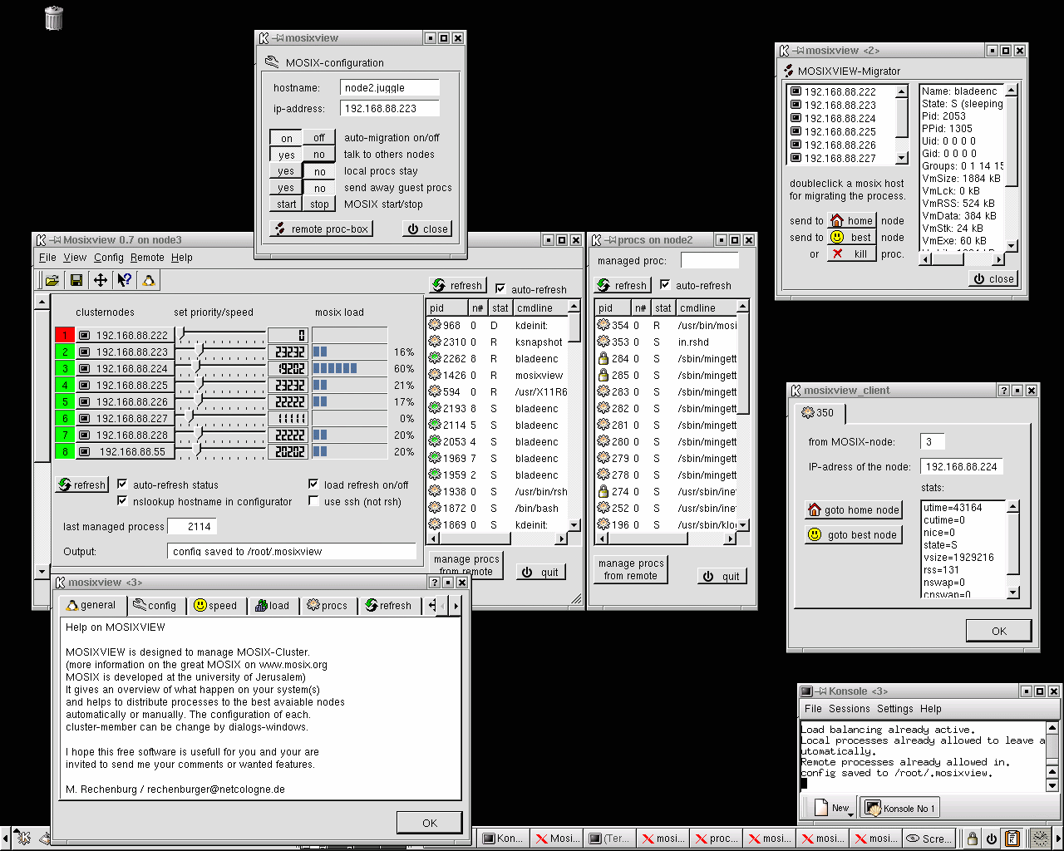Click down arrow of client stats scrollbar
The image size is (1064, 851).
tap(1012, 593)
